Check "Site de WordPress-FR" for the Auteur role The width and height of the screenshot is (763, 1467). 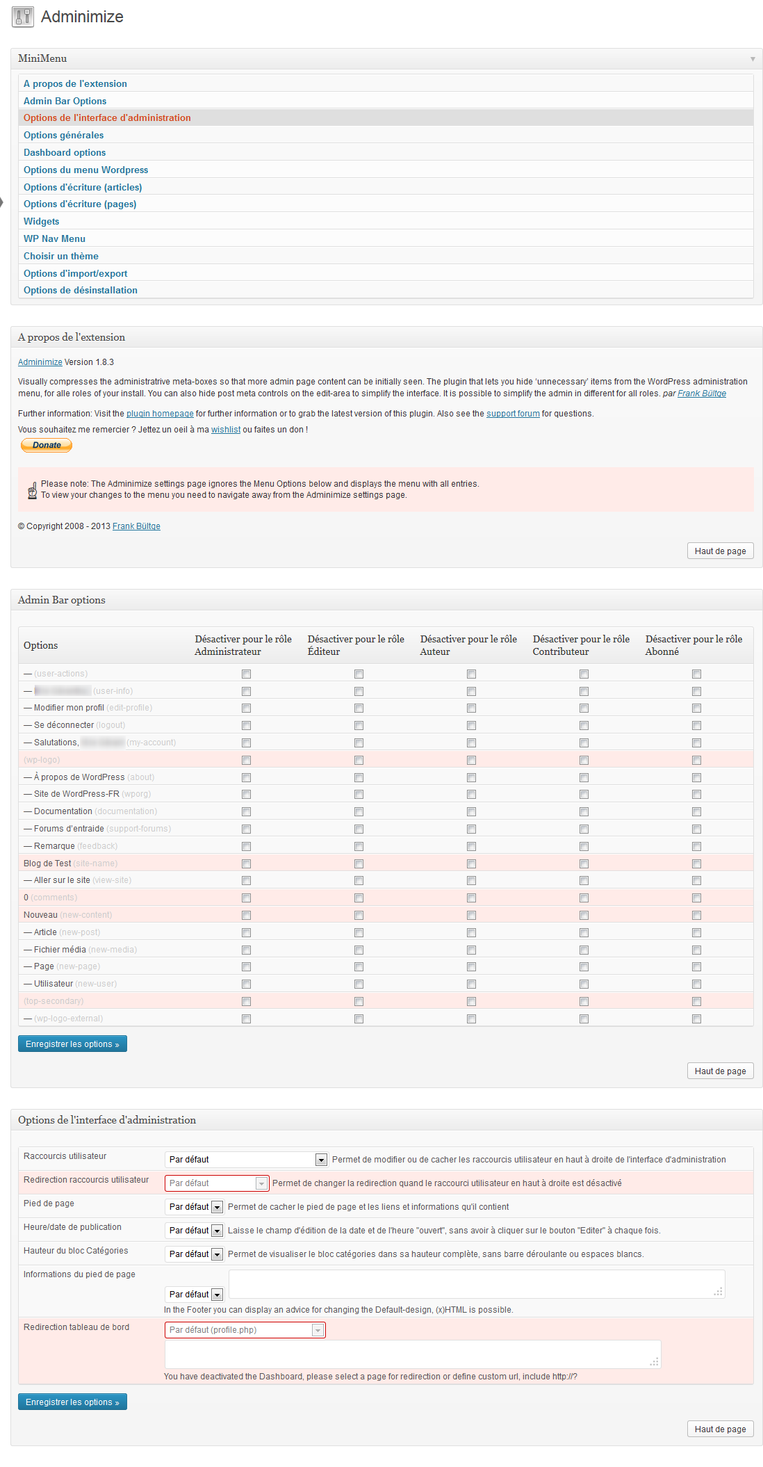[x=471, y=794]
